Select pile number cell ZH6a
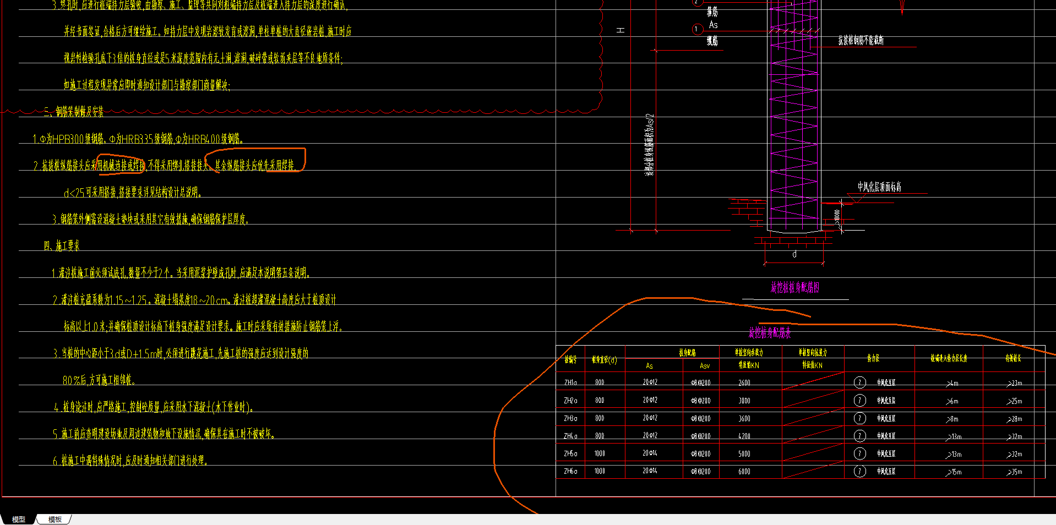The image size is (1056, 525). [570, 471]
